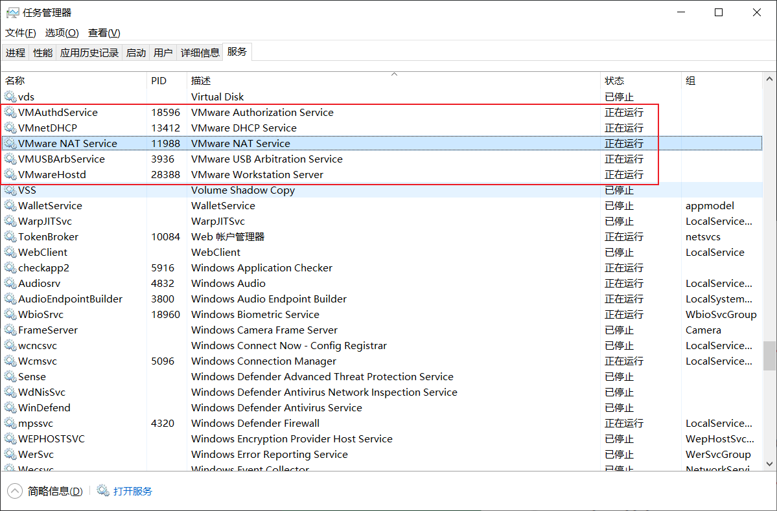Click the FrameServer service icon
The width and height of the screenshot is (777, 511).
10,330
